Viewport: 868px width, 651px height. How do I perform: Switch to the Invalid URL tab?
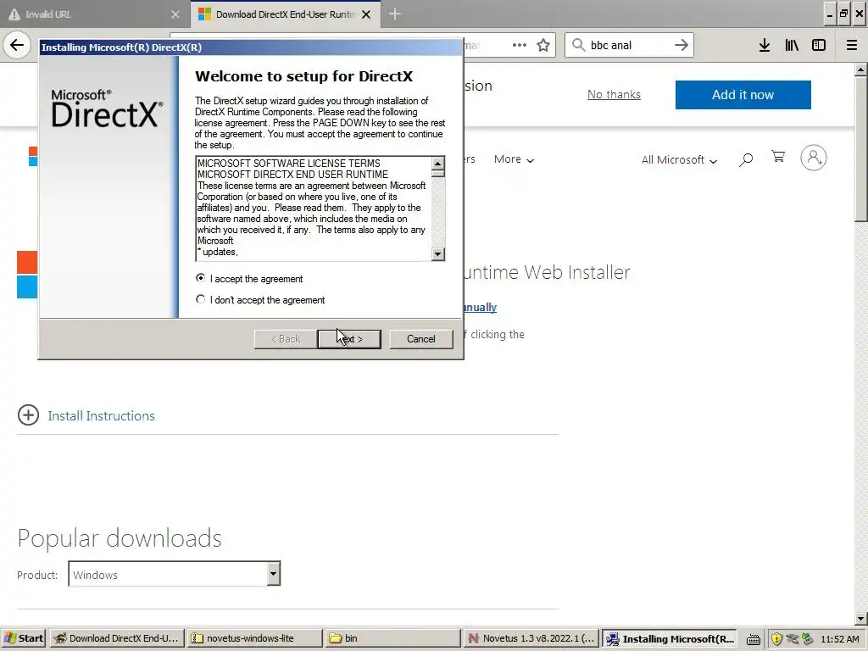click(x=95, y=14)
